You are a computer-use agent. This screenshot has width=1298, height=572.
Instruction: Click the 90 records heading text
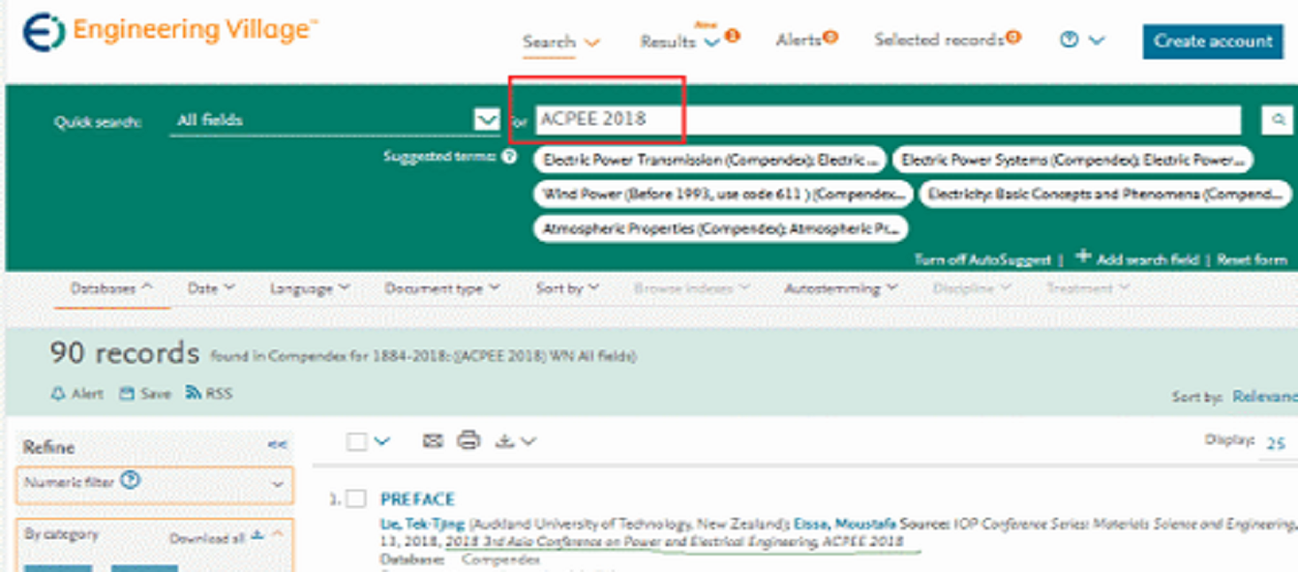point(125,353)
